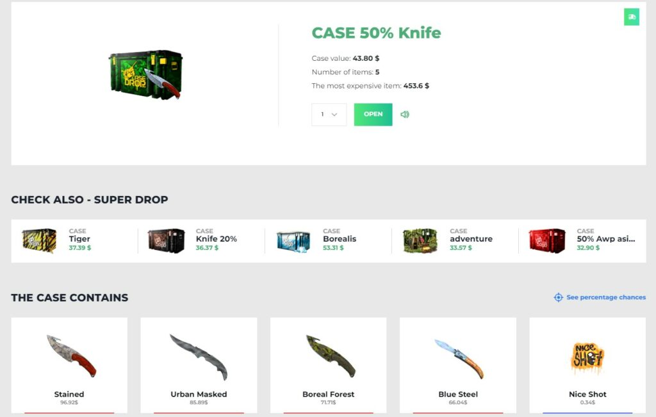Open the case quantity dropdown showing 1
This screenshot has height=417, width=656.
(329, 114)
